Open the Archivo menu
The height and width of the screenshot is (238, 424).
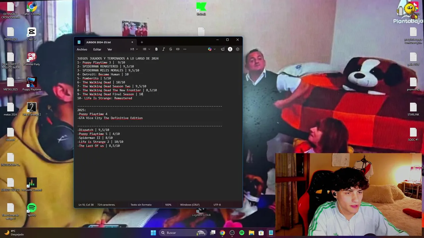coord(82,49)
